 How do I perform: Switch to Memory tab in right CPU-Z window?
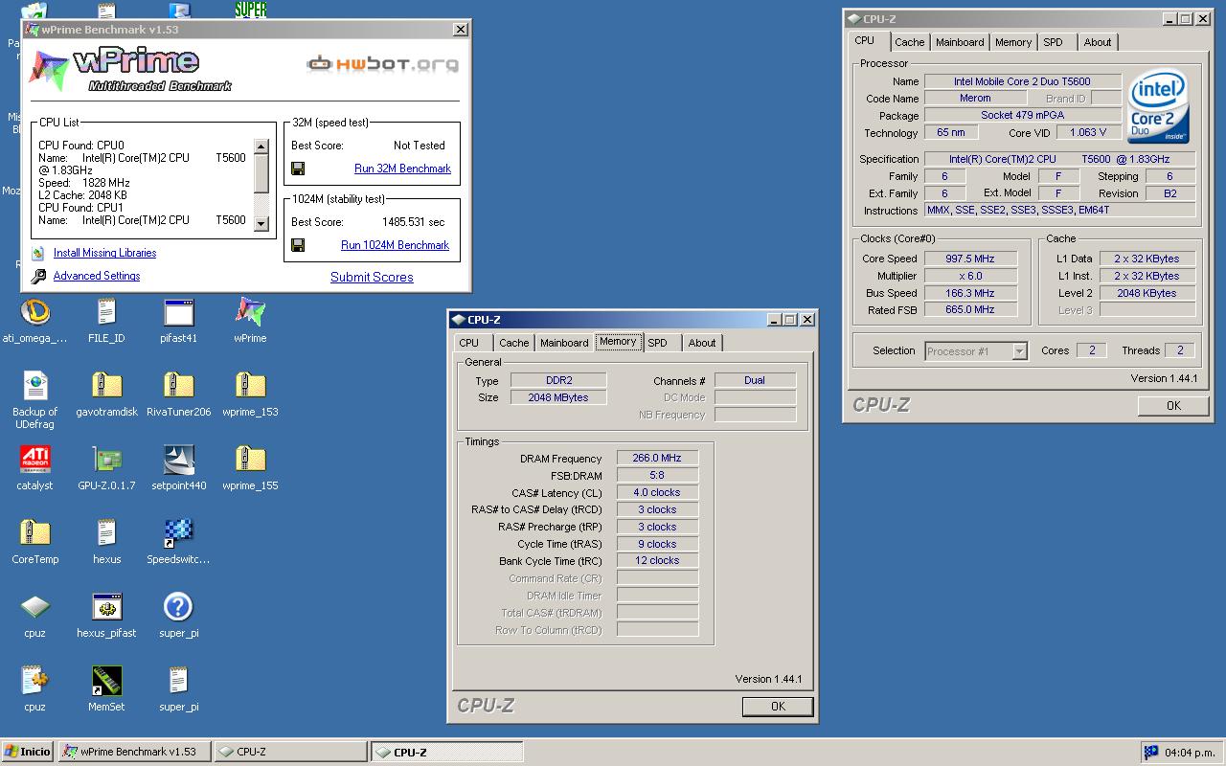[1012, 42]
